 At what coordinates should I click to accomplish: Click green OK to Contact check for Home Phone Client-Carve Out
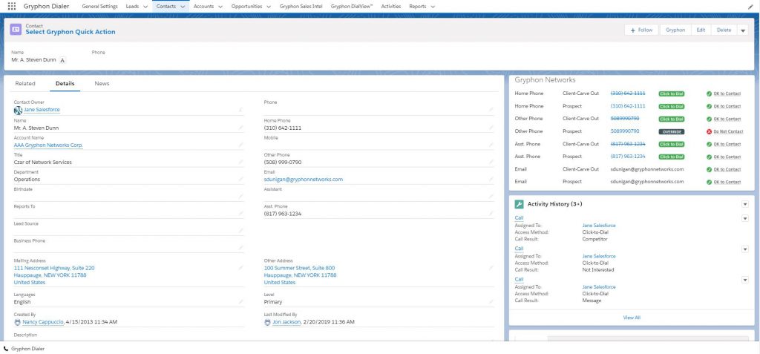(709, 94)
